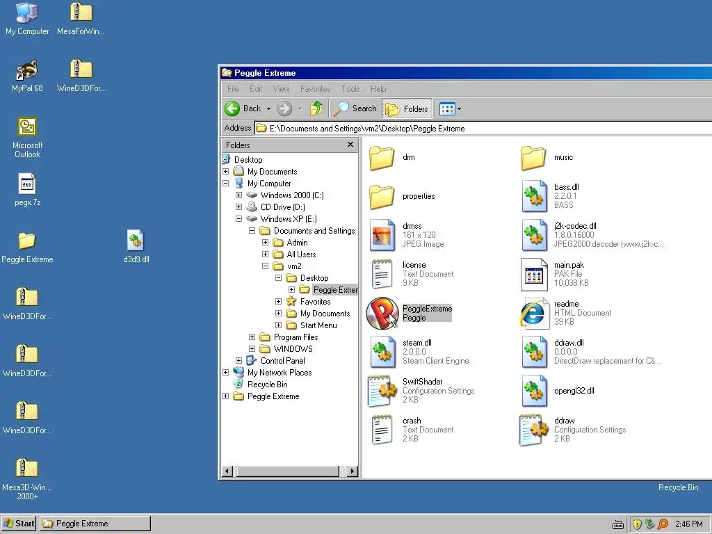Open the View menu
The image size is (712, 534).
coord(281,89)
